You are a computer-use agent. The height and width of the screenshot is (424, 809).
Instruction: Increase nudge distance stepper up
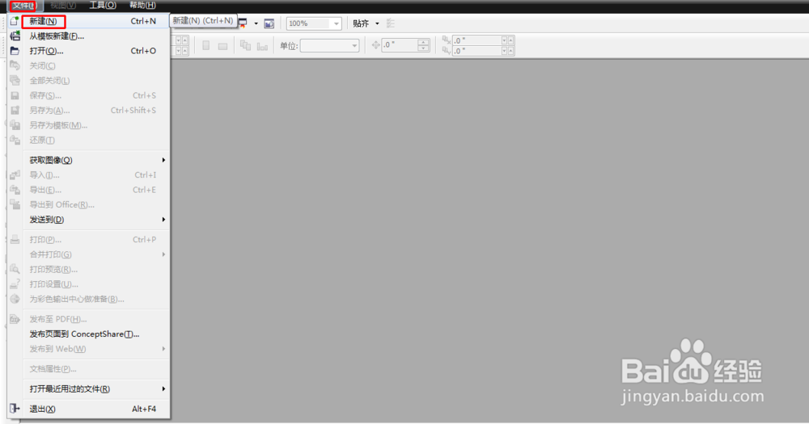pyautogui.click(x=423, y=42)
